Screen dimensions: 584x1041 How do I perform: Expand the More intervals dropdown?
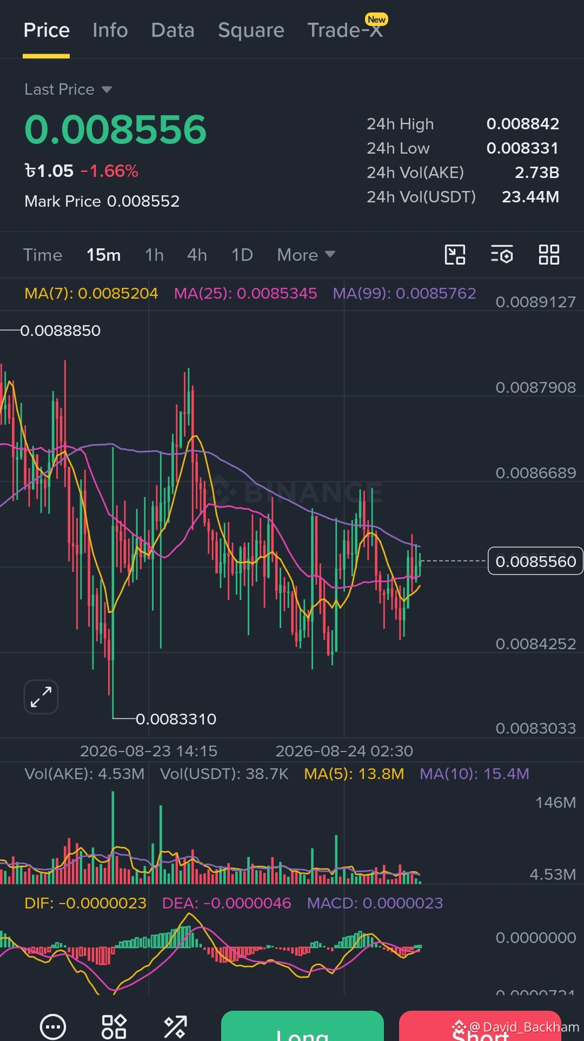click(x=306, y=255)
